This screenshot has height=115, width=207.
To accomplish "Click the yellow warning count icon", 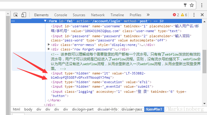I will click(x=182, y=15).
